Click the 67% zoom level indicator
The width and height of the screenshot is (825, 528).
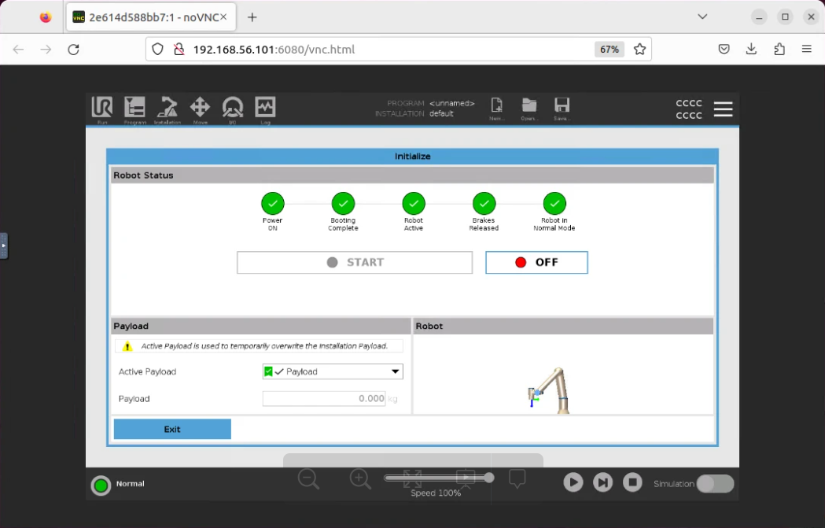coord(610,50)
